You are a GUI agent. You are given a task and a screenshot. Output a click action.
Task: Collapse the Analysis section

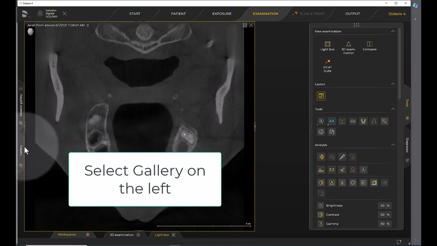click(x=393, y=145)
